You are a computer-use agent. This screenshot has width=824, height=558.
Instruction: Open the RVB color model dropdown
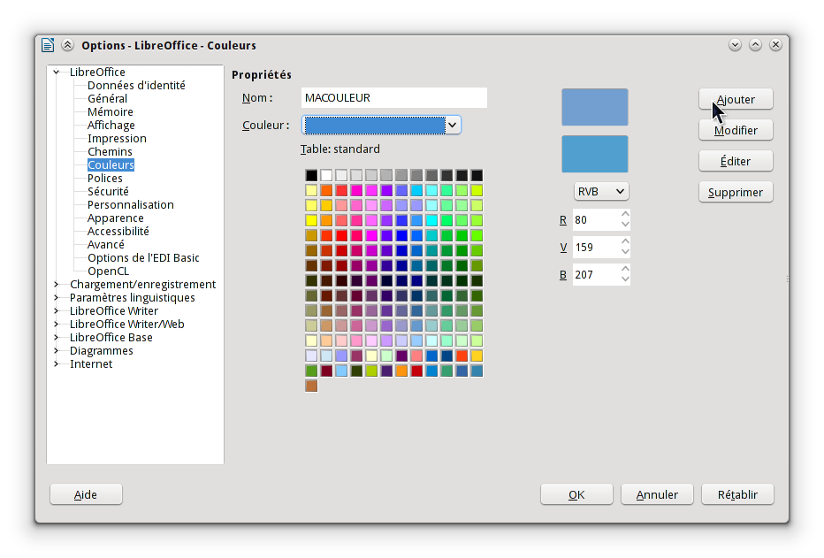pos(601,192)
